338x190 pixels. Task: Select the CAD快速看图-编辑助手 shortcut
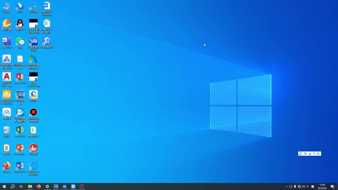point(20,115)
